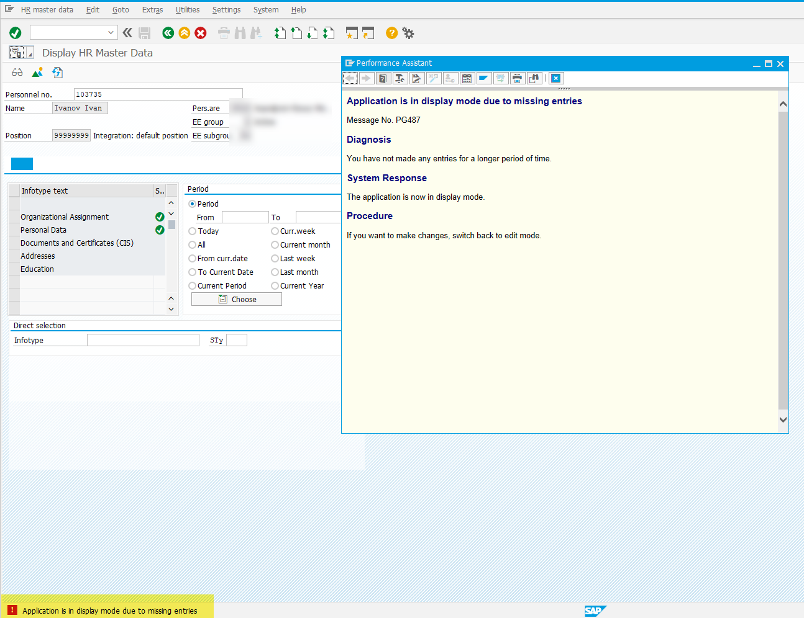
Task: Open the Help menu
Action: (299, 10)
